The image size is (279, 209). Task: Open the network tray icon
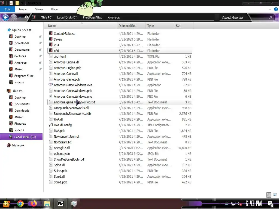pos(233,204)
